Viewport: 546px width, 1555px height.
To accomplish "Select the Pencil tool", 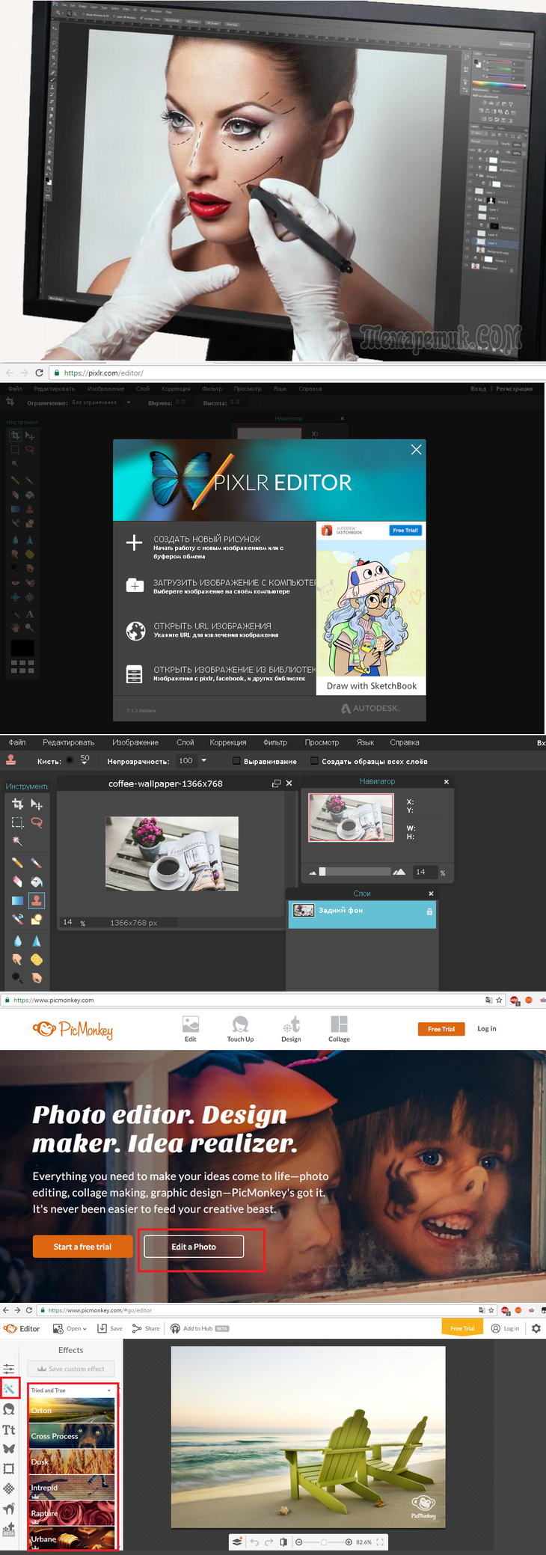I will pyautogui.click(x=17, y=863).
